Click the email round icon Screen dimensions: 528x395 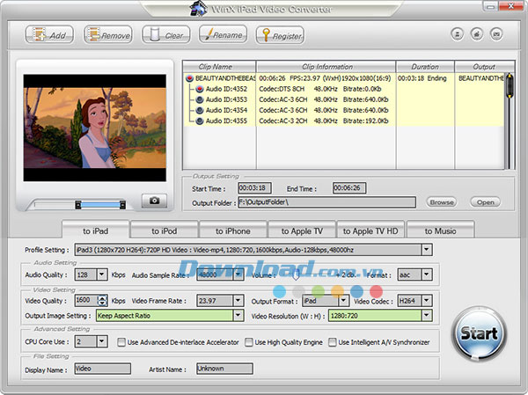(496, 33)
